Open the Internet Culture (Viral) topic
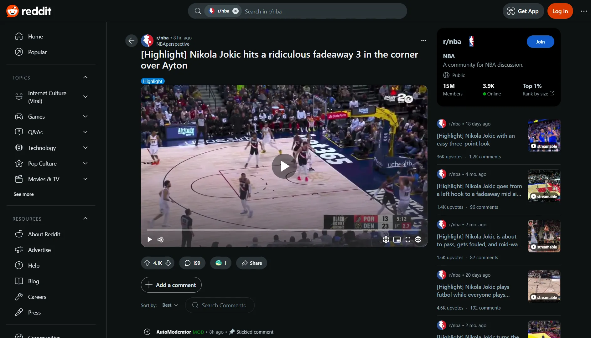The width and height of the screenshot is (591, 338). click(47, 97)
